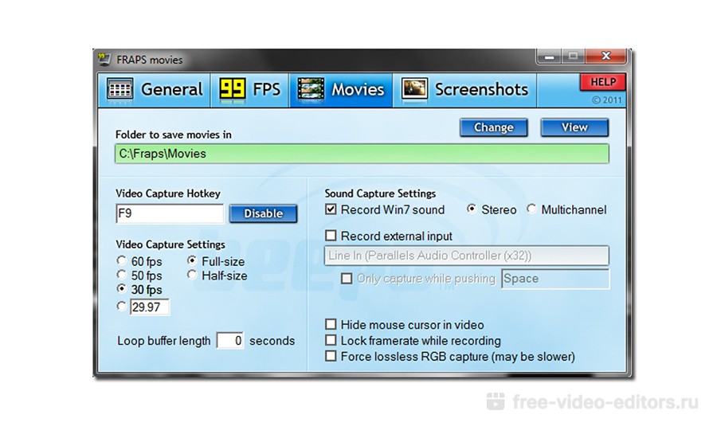
Task: Select the 50 fps radio button
Action: click(x=121, y=275)
